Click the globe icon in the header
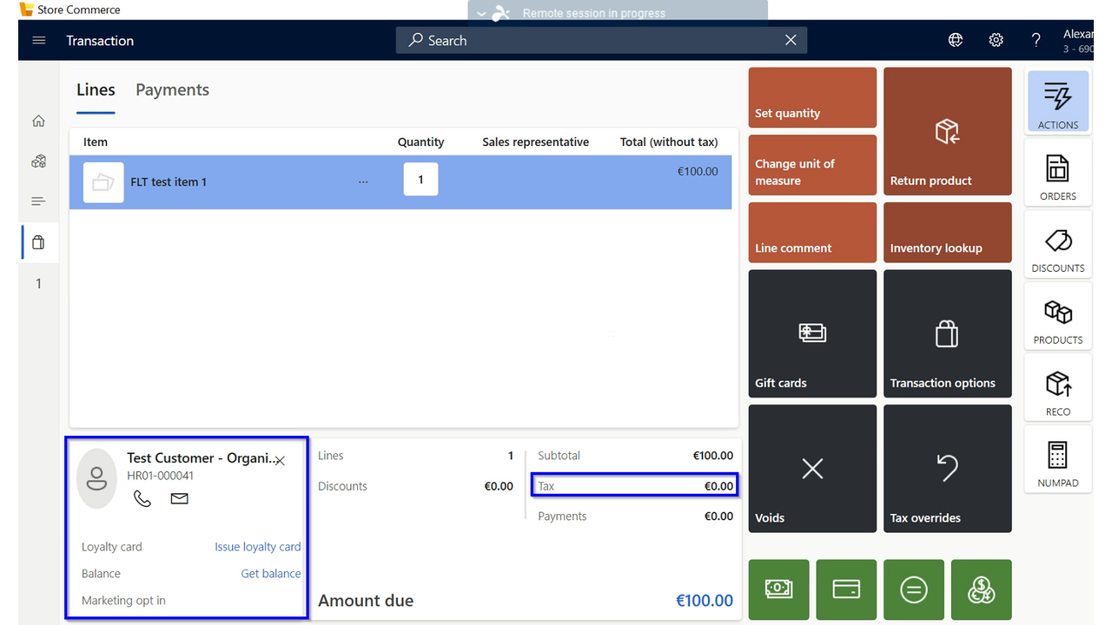The height and width of the screenshot is (625, 1112). coord(956,40)
